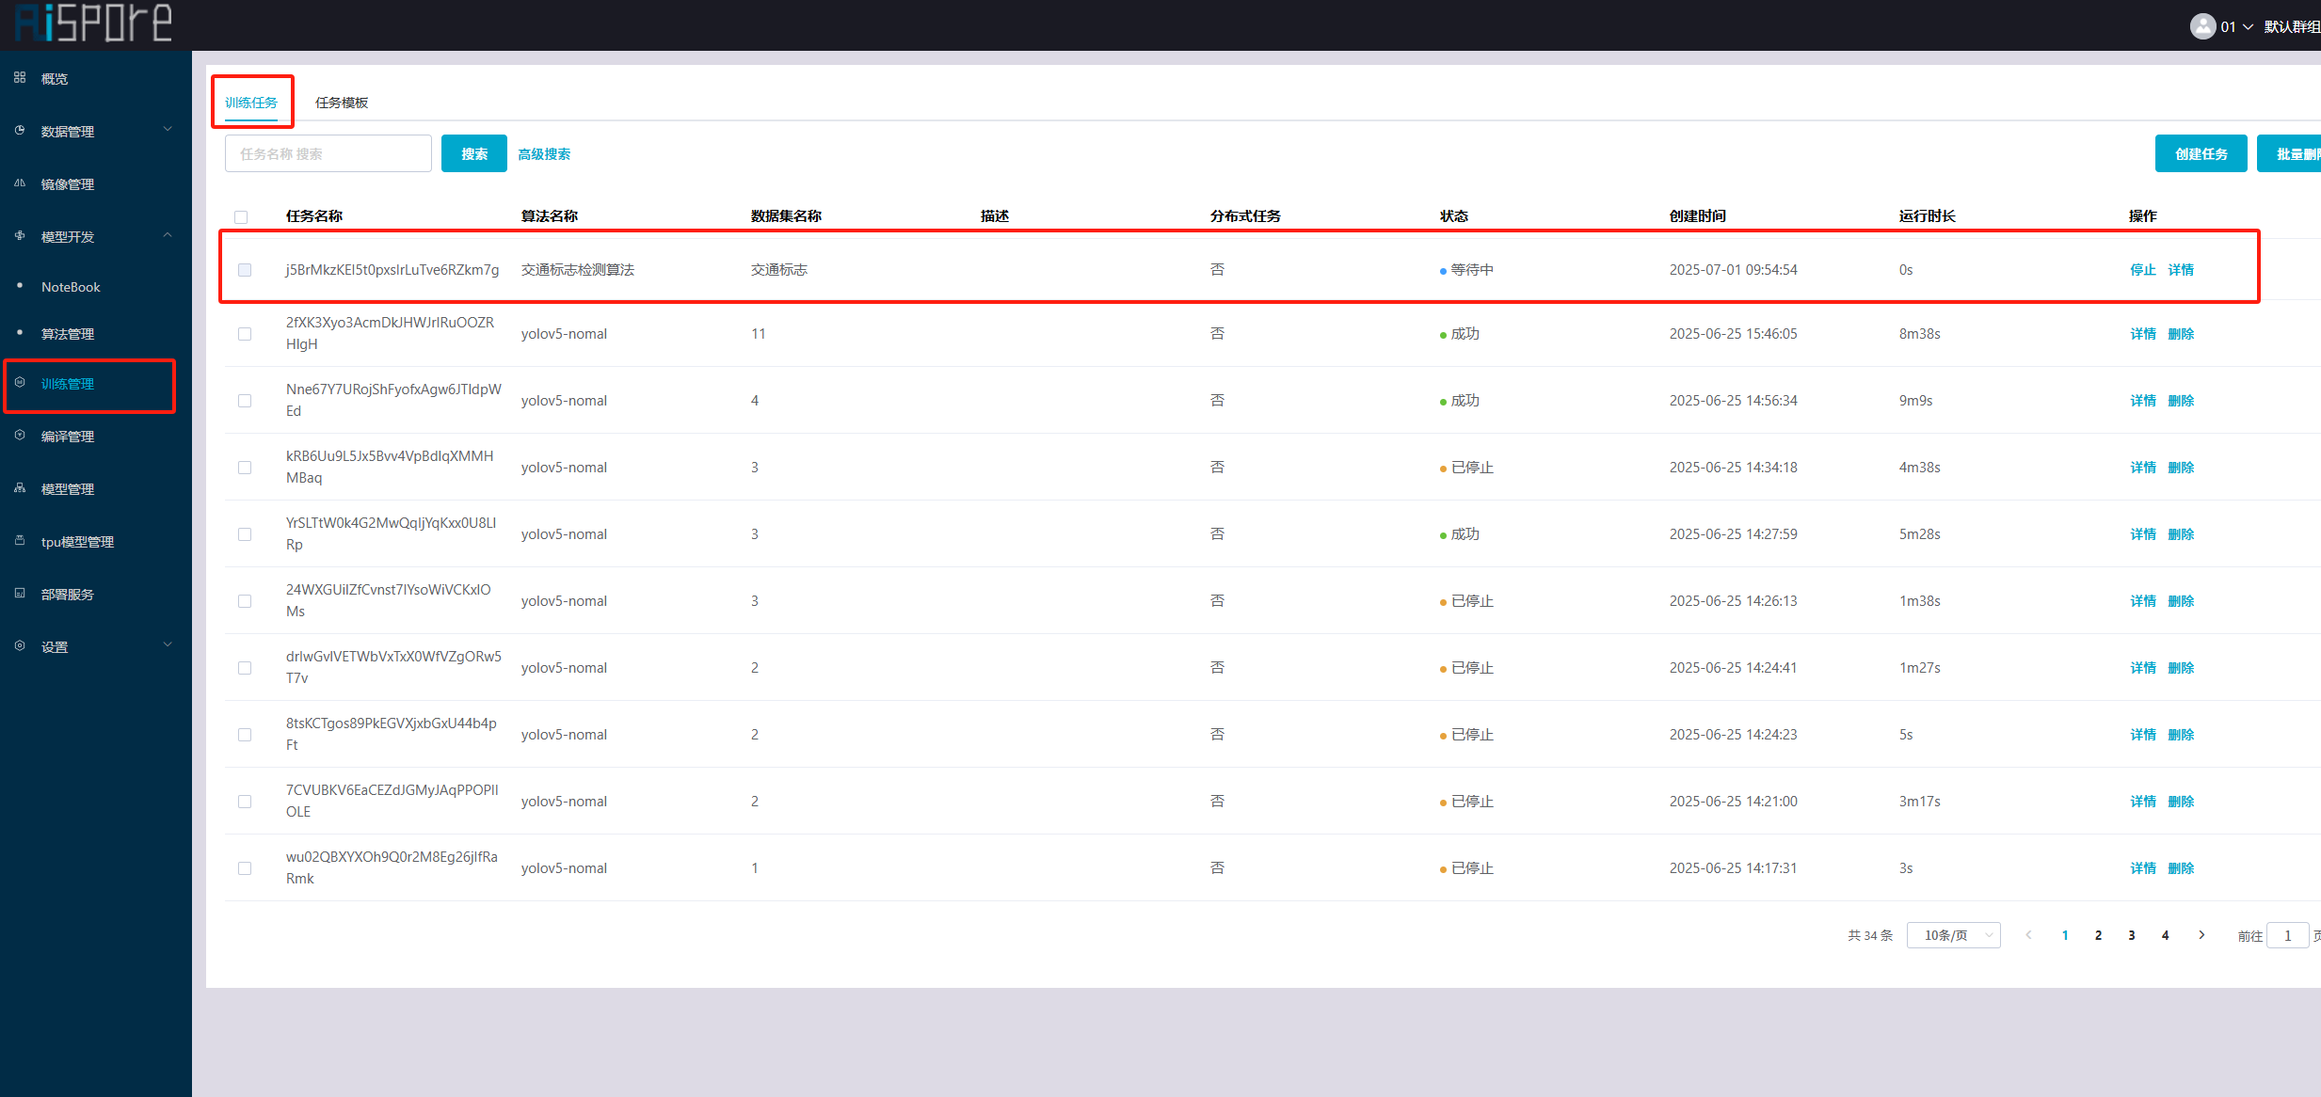Viewport: 2321px width, 1097px height.
Task: Click the user avatar icon at top right
Action: [2201, 26]
